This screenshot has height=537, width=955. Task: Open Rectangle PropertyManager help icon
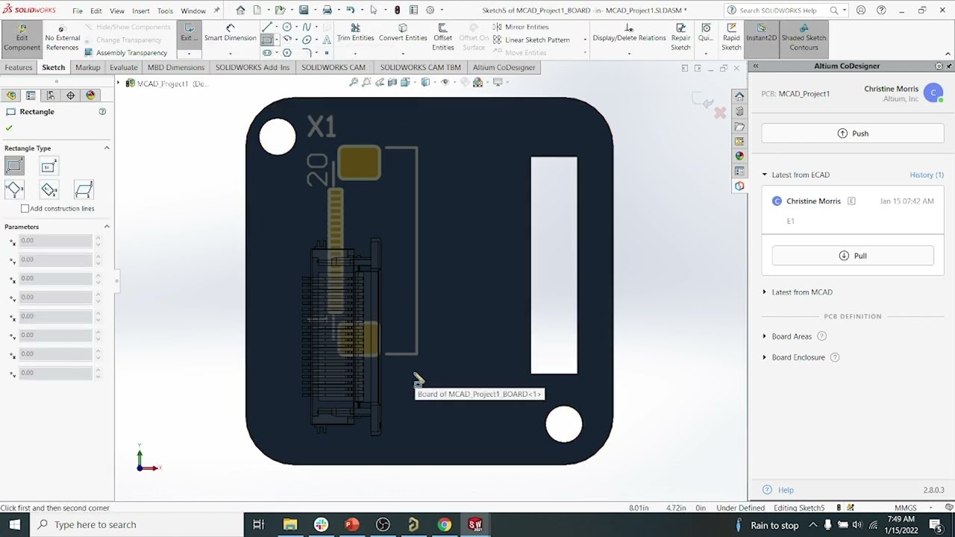(x=102, y=111)
